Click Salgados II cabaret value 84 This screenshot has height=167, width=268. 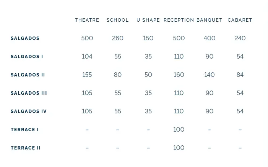(x=240, y=75)
